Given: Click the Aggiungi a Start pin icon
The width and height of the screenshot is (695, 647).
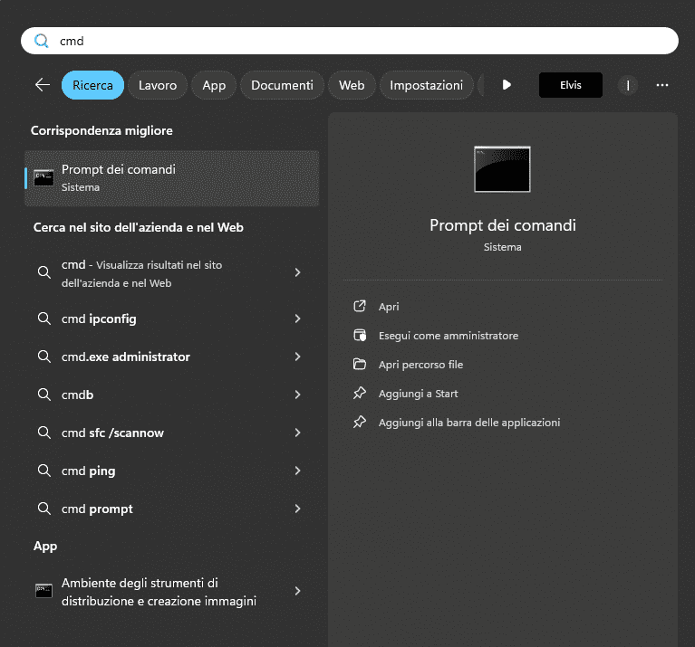Looking at the screenshot, I should [360, 394].
